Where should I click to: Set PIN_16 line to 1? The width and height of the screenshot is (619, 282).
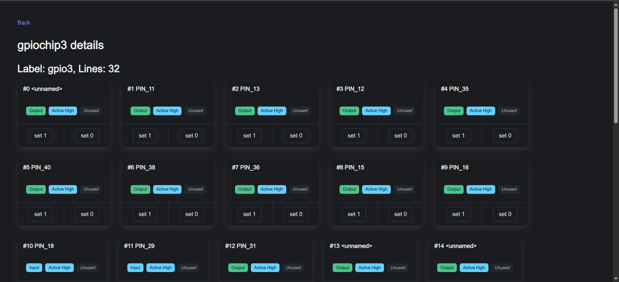[x=458, y=214]
